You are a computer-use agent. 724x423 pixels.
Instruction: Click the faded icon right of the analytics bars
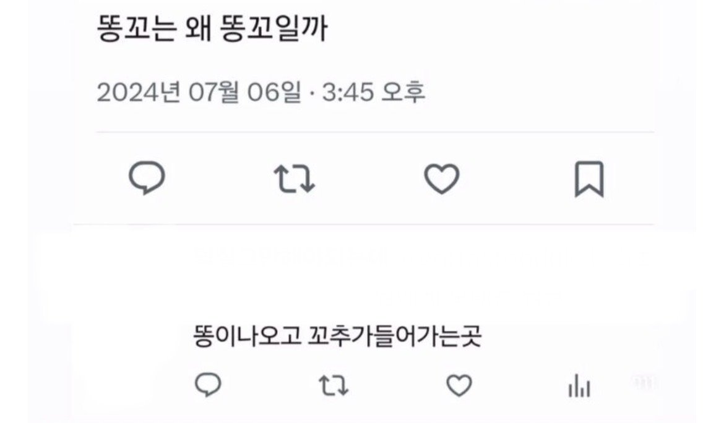coord(645,384)
